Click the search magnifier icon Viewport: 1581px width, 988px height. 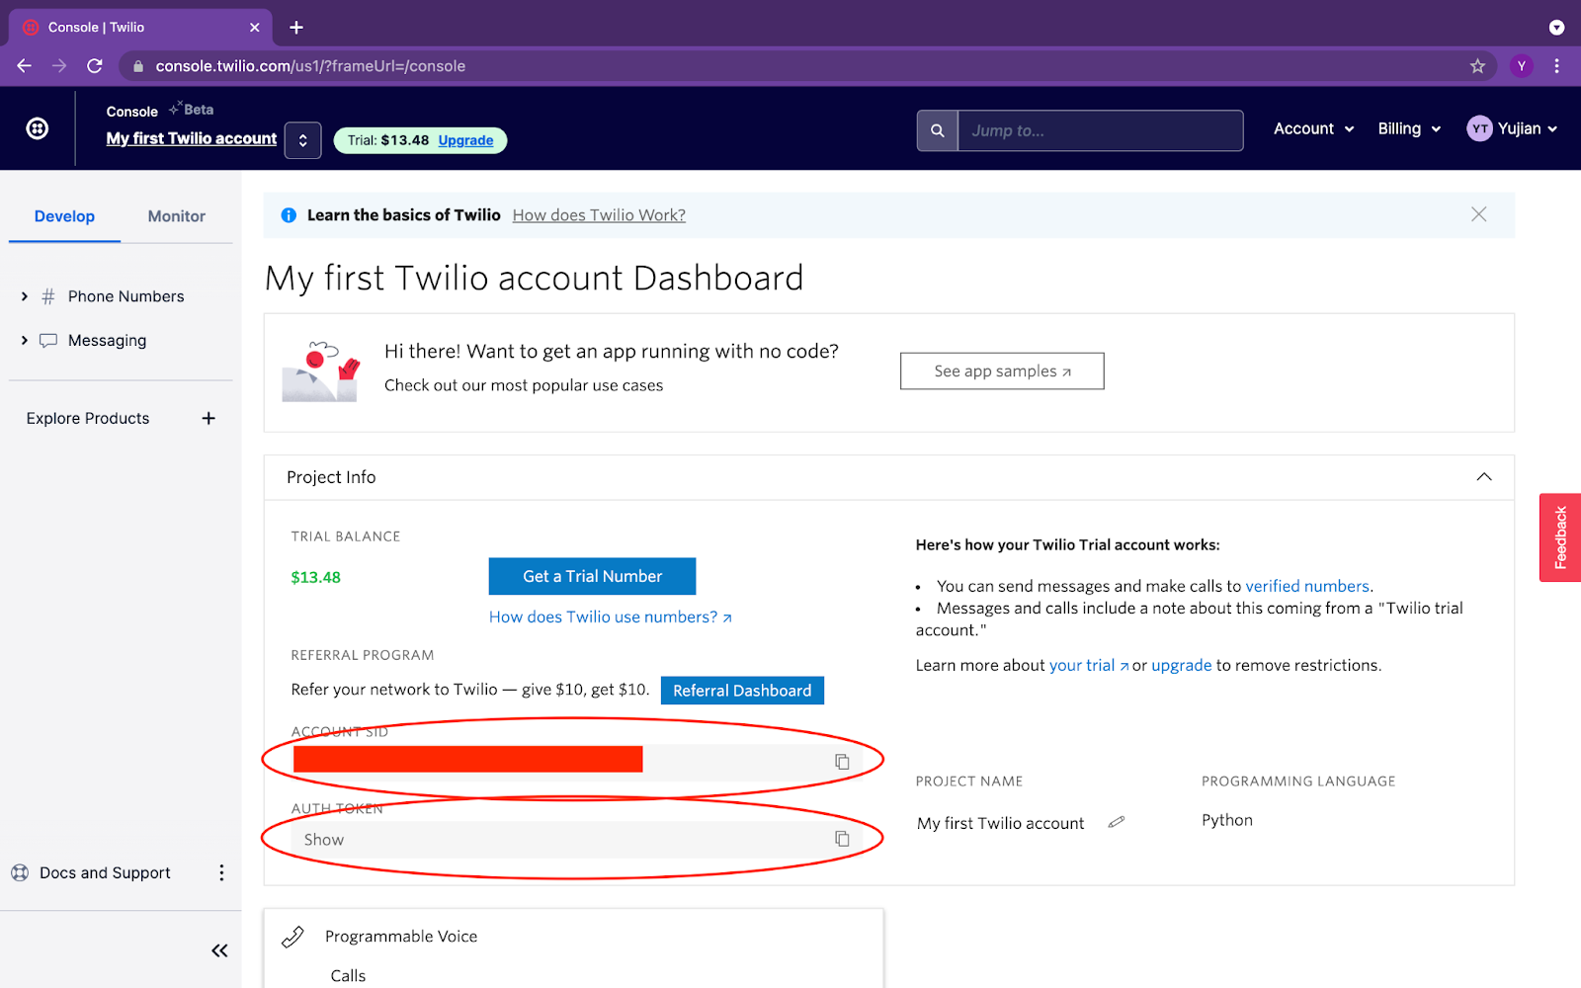[937, 130]
